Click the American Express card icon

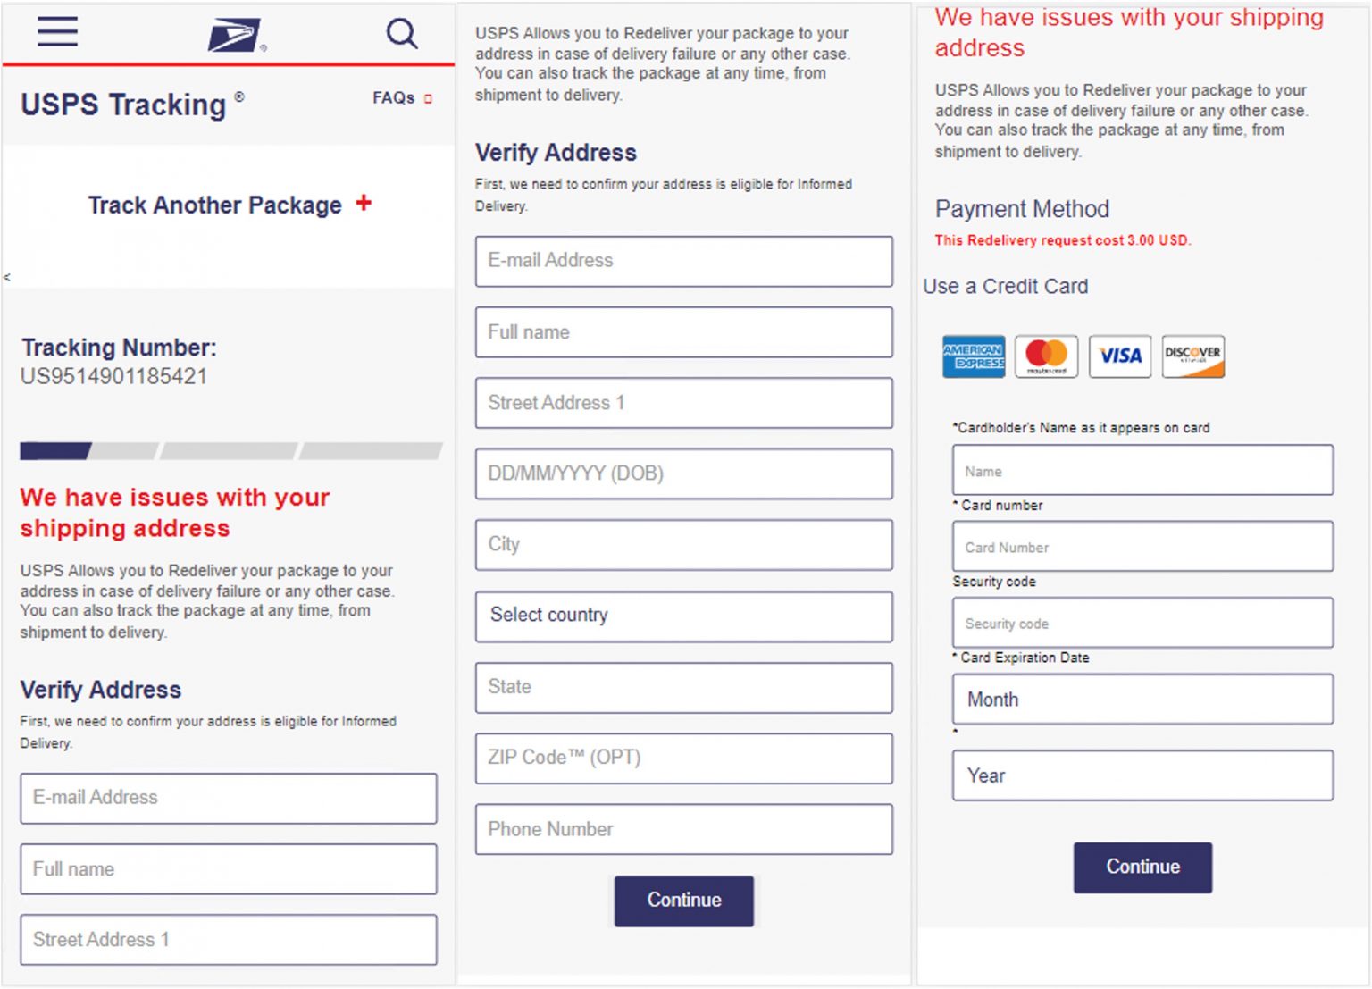tap(973, 356)
